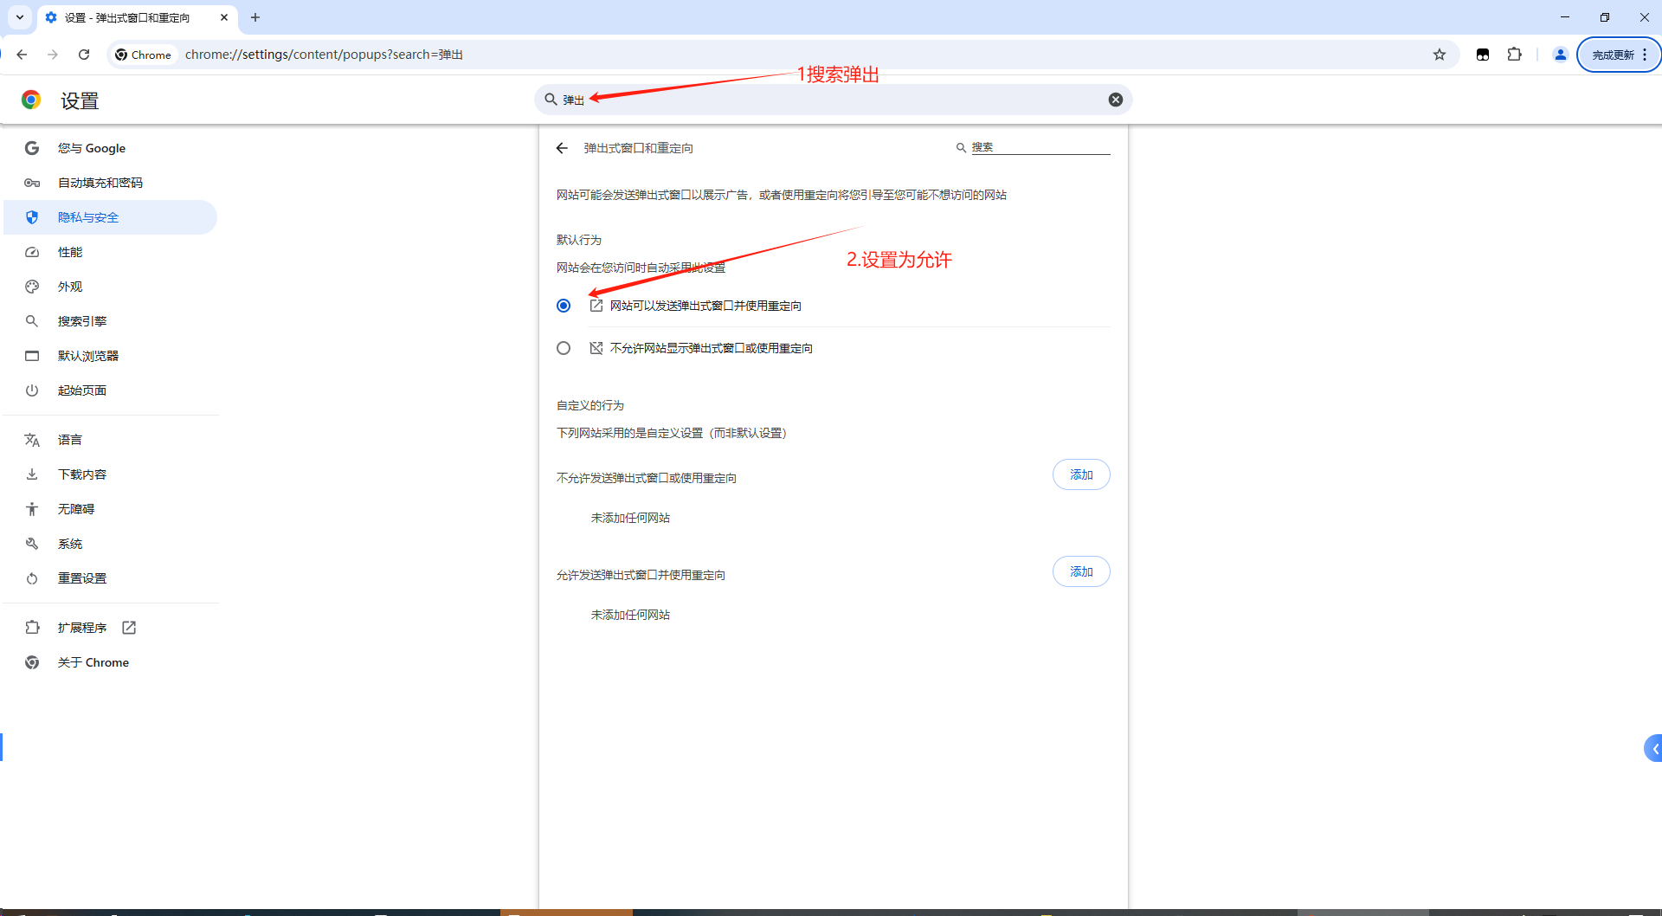This screenshot has width=1662, height=916.
Task: Add a site to the blocked popups list
Action: click(x=1081, y=474)
